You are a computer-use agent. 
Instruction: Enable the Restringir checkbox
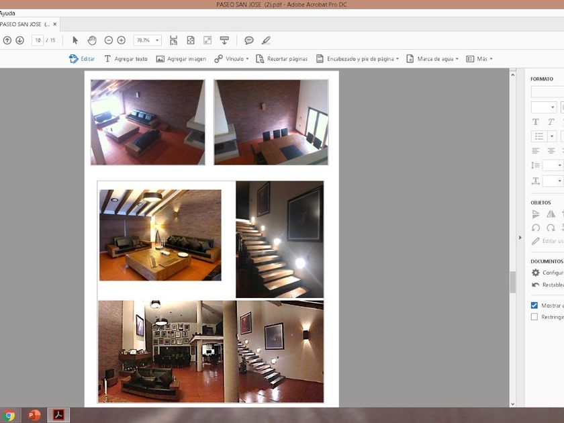point(534,317)
